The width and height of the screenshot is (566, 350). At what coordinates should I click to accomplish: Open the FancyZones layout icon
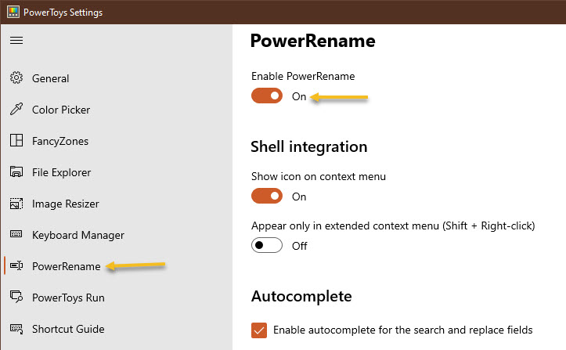[x=16, y=141]
